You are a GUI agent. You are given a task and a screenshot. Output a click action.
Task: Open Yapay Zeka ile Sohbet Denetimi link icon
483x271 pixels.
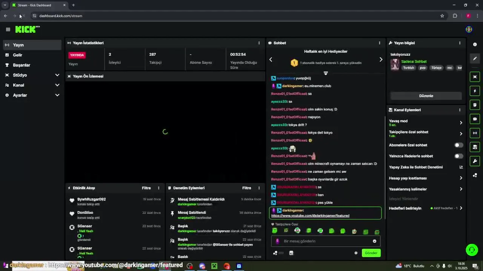click(x=461, y=167)
